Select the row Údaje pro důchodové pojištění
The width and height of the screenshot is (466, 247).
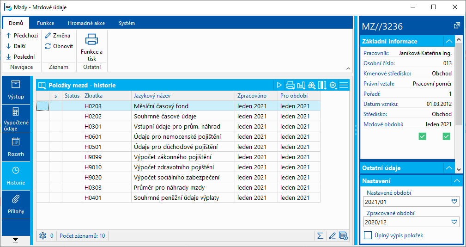click(178, 147)
